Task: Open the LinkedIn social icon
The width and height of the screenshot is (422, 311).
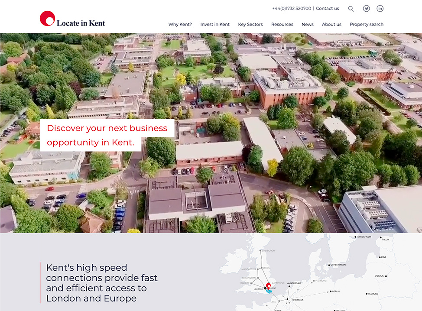Action: [380, 9]
